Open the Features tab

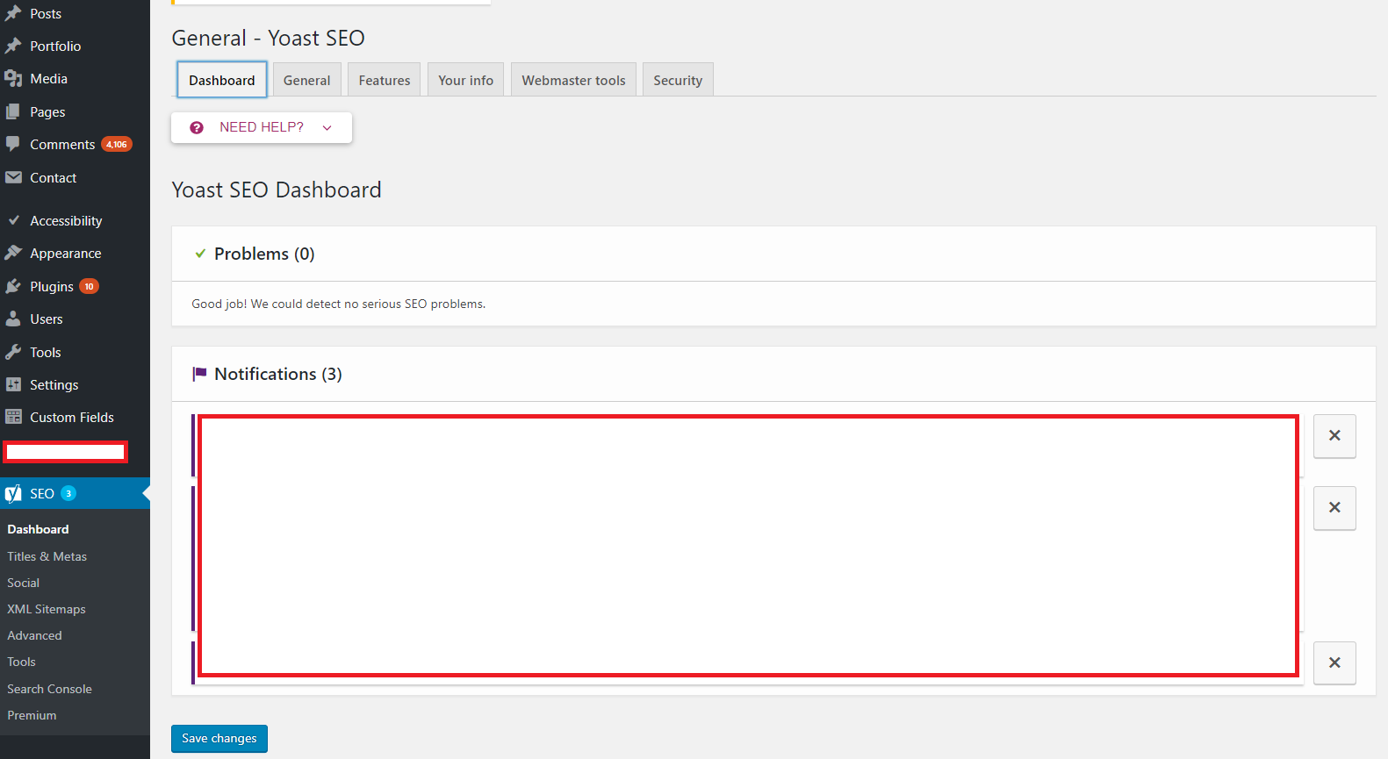[x=384, y=80]
